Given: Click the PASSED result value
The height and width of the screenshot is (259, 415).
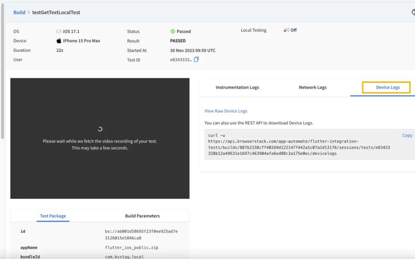Looking at the screenshot, I should coord(178,41).
